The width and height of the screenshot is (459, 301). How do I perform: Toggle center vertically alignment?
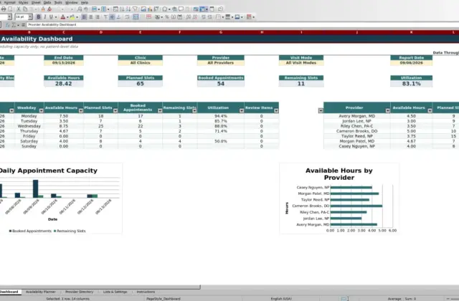(112, 17)
